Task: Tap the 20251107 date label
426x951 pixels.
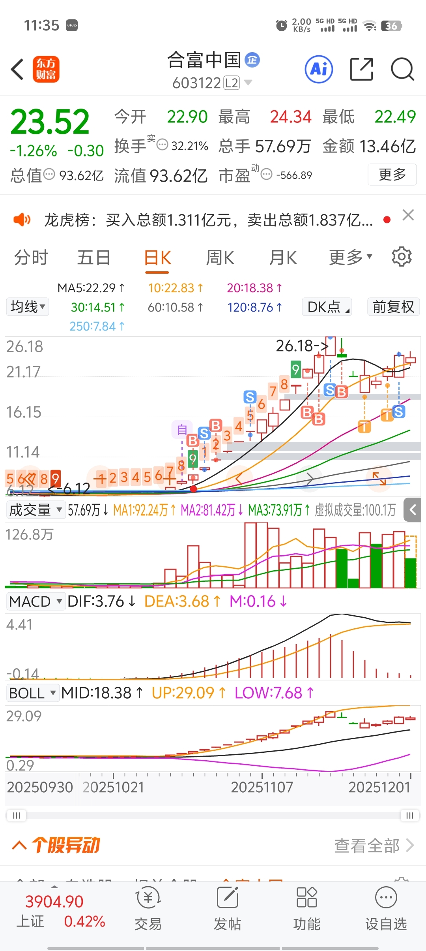Action: point(262,787)
